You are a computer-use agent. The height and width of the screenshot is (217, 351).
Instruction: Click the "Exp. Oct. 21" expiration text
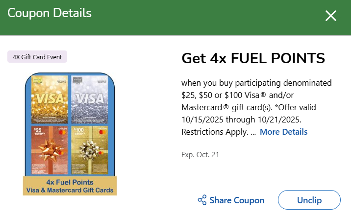tap(200, 155)
